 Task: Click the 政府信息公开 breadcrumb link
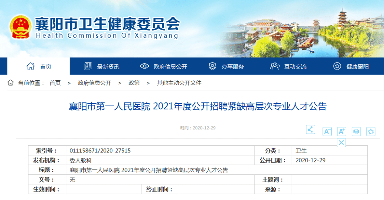tap(95, 83)
